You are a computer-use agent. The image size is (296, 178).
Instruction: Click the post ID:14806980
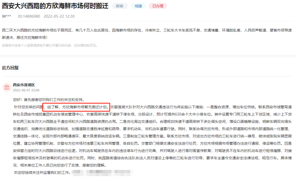(x=29, y=16)
